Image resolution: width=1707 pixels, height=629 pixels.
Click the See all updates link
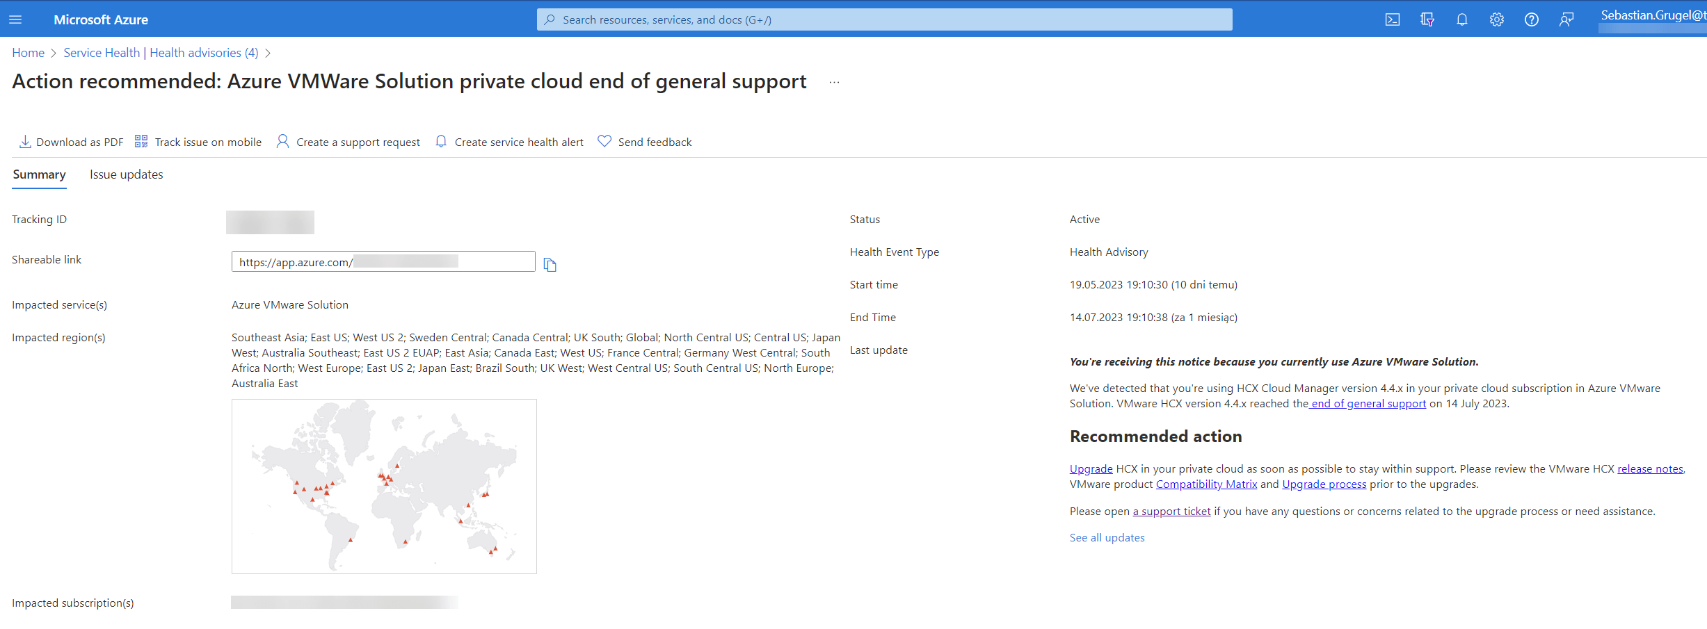pyautogui.click(x=1107, y=537)
